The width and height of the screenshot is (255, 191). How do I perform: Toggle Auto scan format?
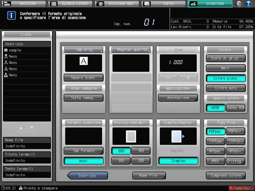pyautogui.click(x=83, y=161)
